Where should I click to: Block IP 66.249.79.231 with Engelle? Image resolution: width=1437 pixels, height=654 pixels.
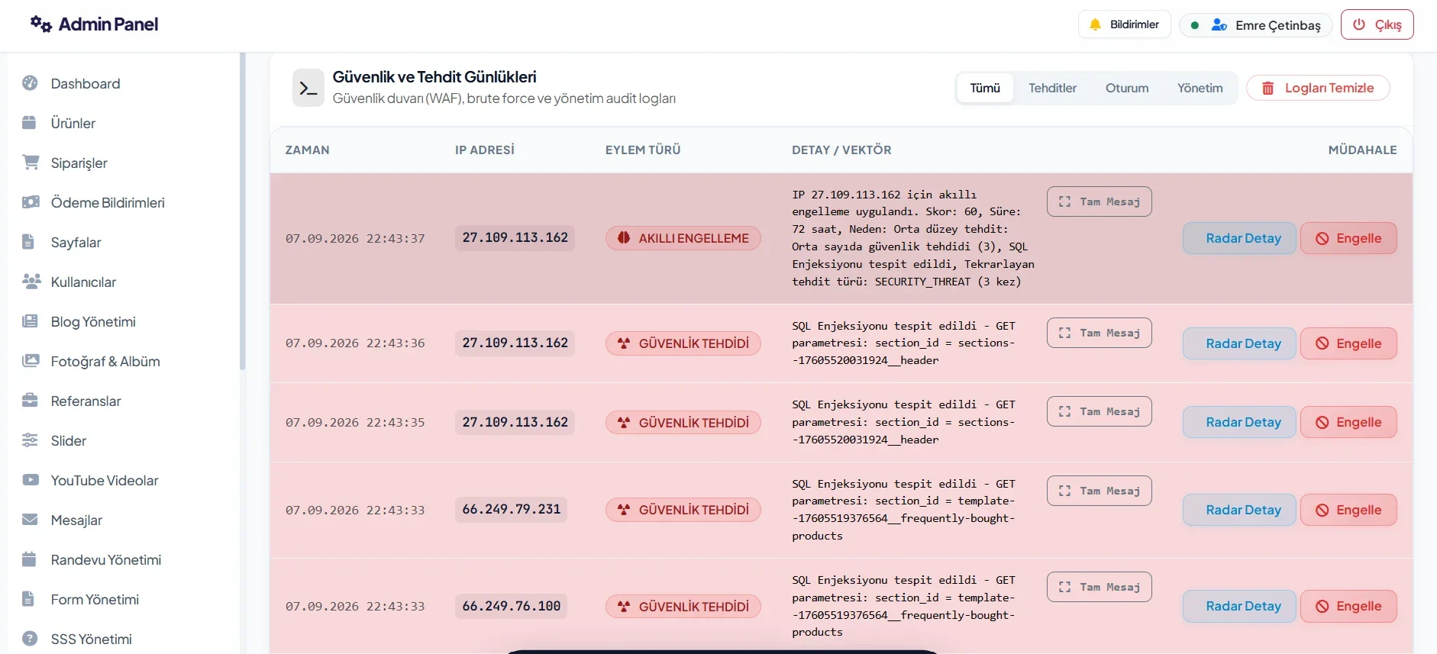[x=1348, y=510]
